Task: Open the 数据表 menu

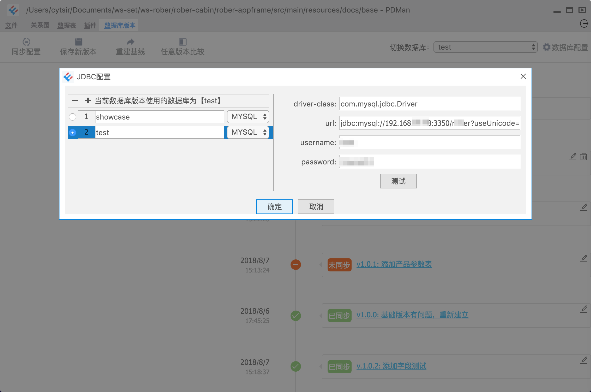Action: coord(67,25)
